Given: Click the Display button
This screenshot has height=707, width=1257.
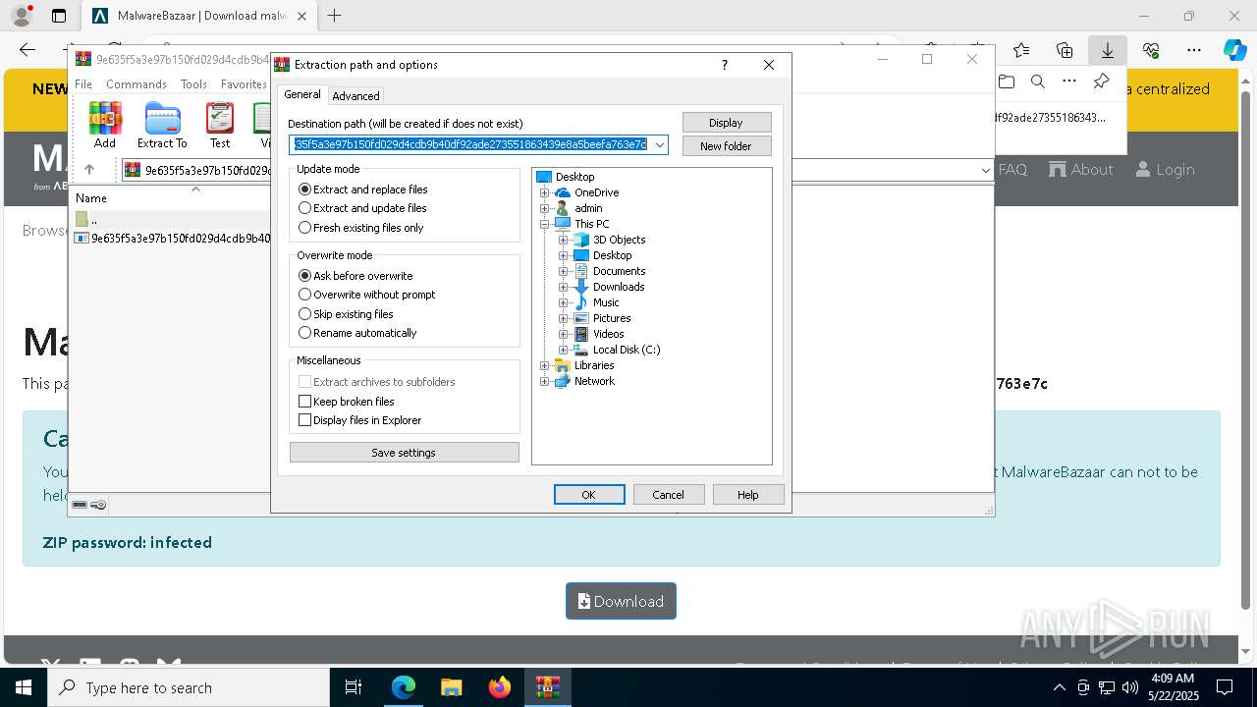Looking at the screenshot, I should point(727,123).
